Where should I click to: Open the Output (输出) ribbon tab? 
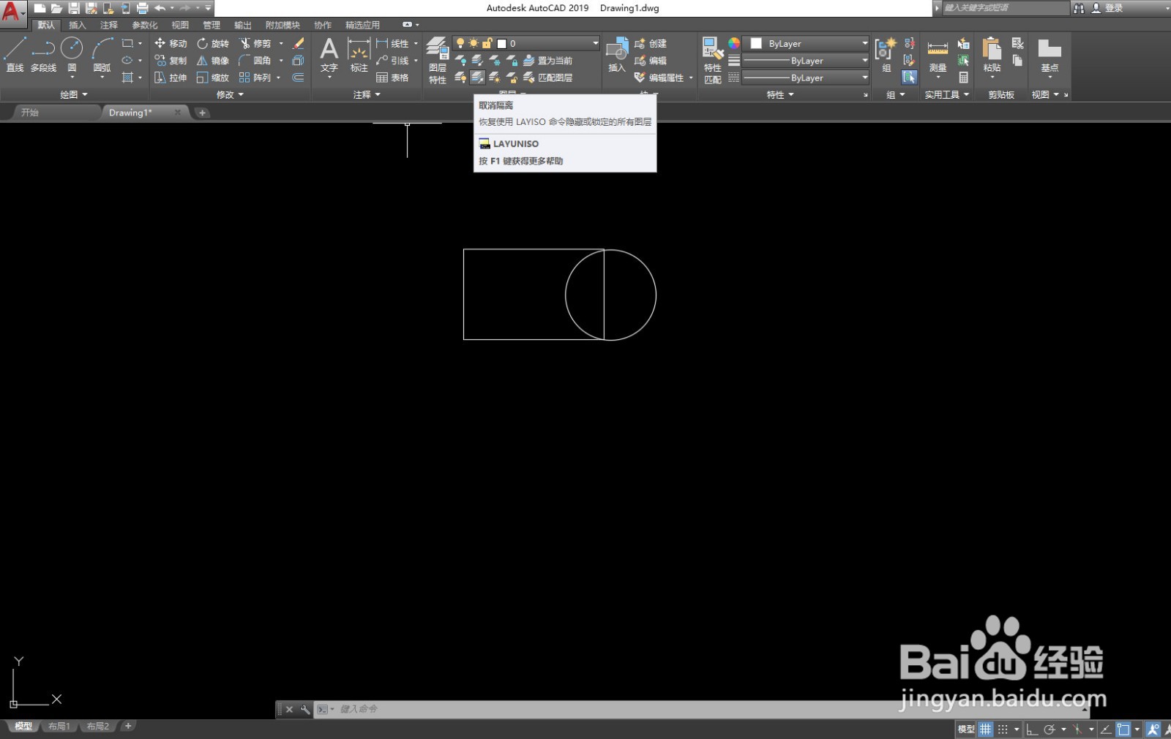point(243,25)
